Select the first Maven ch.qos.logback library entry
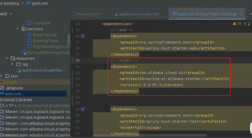Screen dimensions: 252x138 38,112
